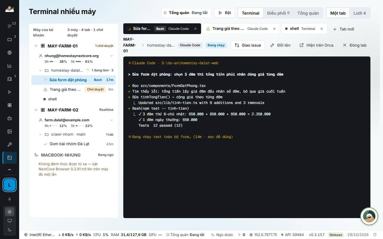Open the bar chart icon in sidebar

pos(10,66)
